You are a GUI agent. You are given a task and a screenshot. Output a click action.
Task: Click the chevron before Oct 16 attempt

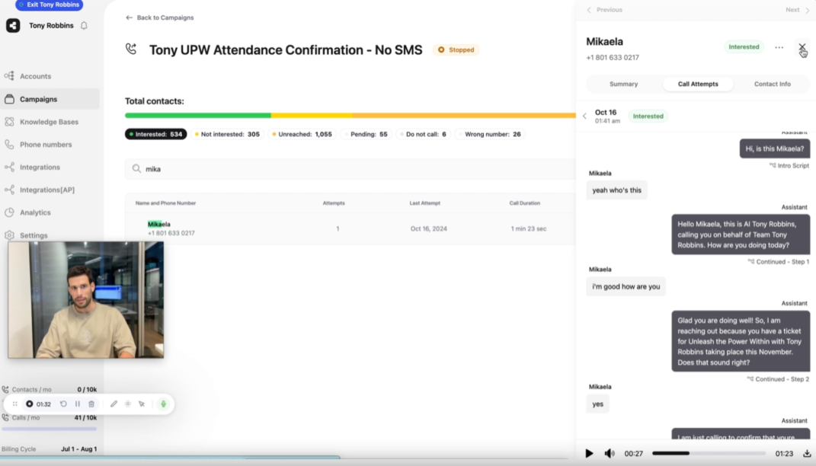point(584,116)
